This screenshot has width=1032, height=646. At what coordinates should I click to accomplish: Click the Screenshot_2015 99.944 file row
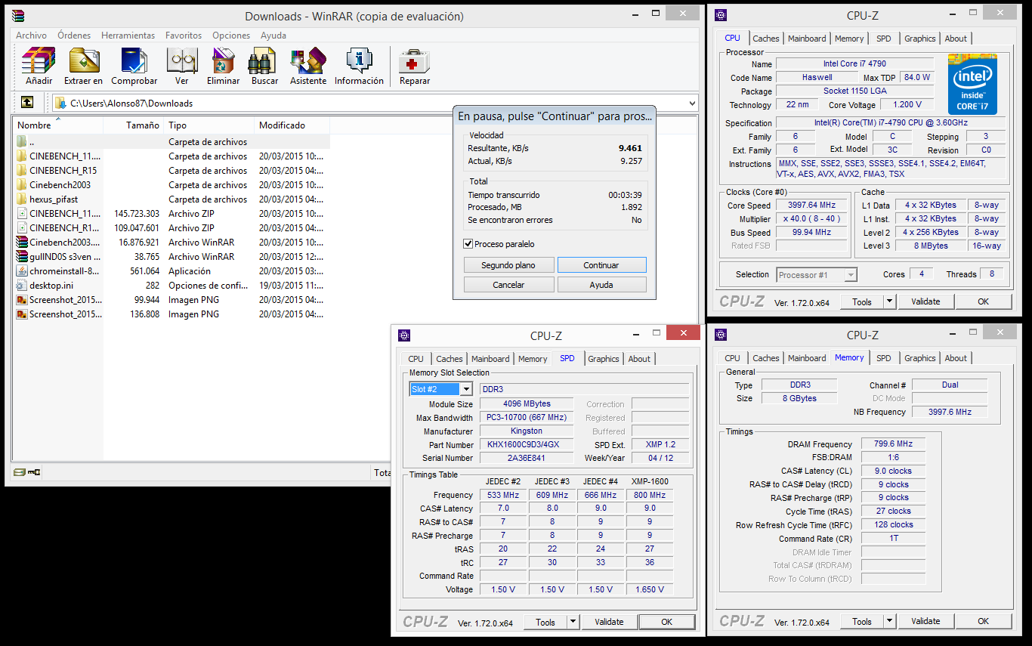tap(171, 300)
